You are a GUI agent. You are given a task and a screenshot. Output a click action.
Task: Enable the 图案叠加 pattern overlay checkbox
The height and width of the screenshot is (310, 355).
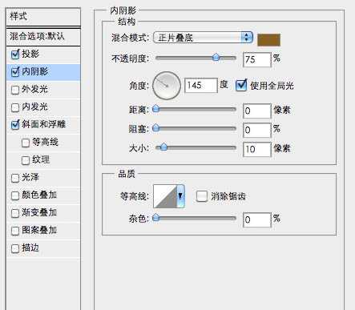15,231
